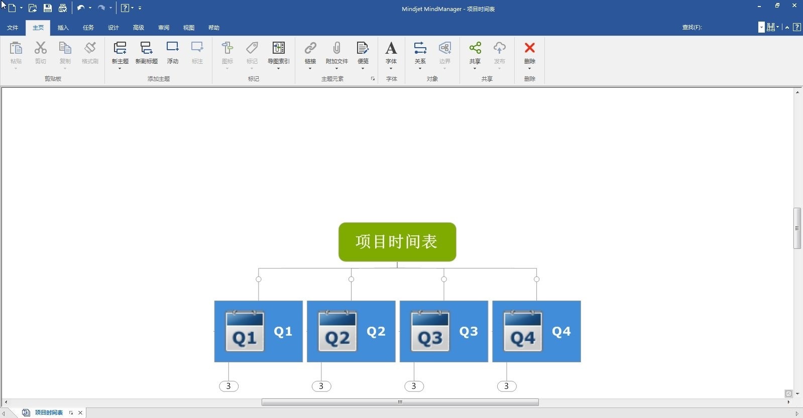The height and width of the screenshot is (418, 803).
Task: Click the 便笺 notes icon
Action: tap(363, 48)
